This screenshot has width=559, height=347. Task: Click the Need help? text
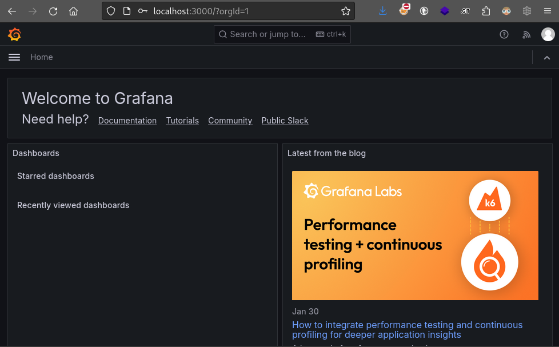click(x=55, y=119)
